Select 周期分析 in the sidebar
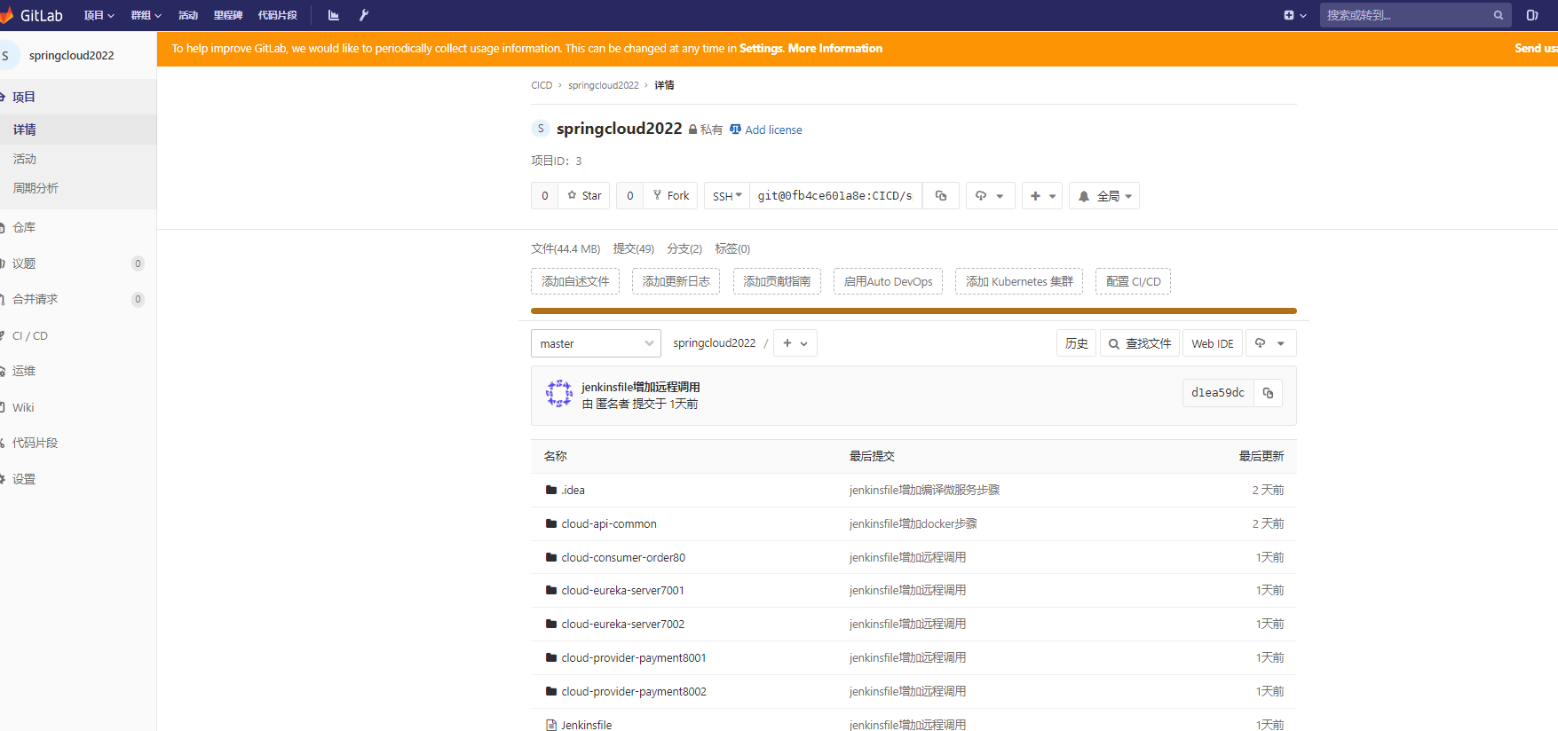 (x=78, y=188)
